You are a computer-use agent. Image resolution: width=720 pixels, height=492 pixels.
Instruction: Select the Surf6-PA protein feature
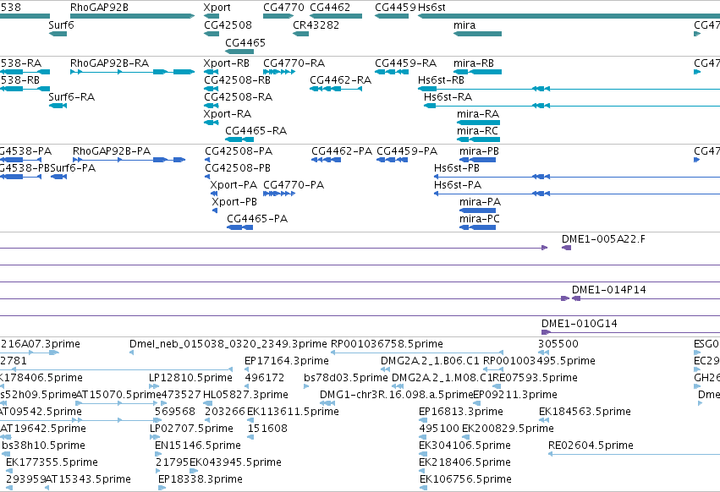[x=58, y=177]
